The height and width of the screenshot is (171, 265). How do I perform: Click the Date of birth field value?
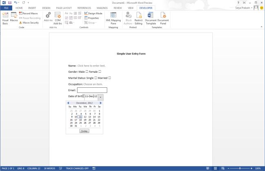pos(91,96)
